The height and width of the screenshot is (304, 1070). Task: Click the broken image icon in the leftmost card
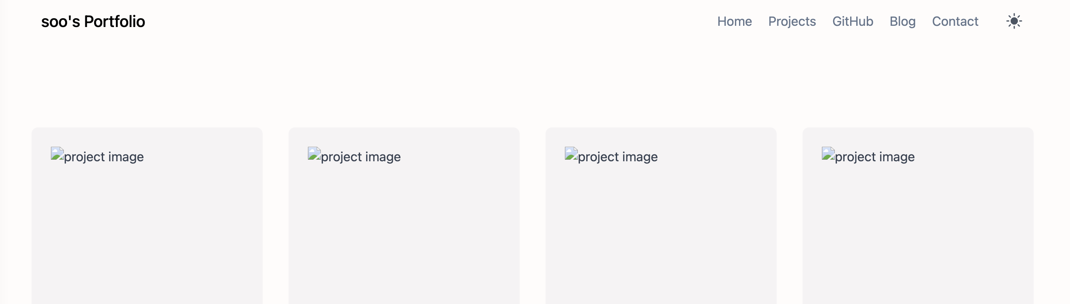57,154
